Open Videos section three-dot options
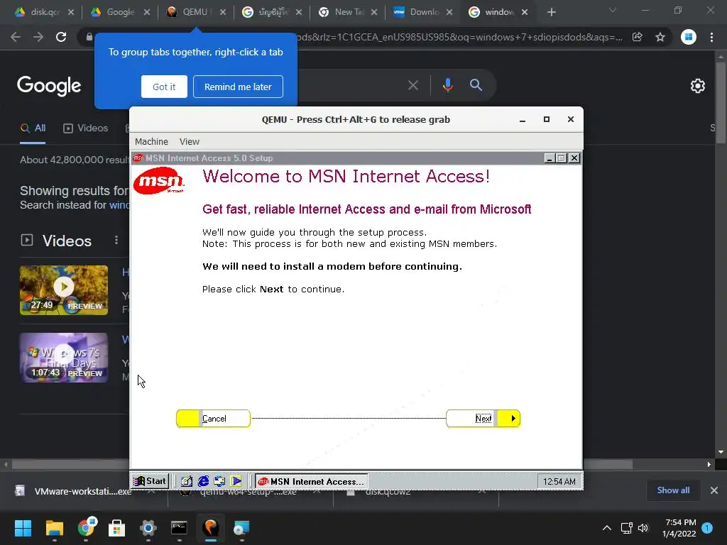This screenshot has height=545, width=727. coord(116,240)
